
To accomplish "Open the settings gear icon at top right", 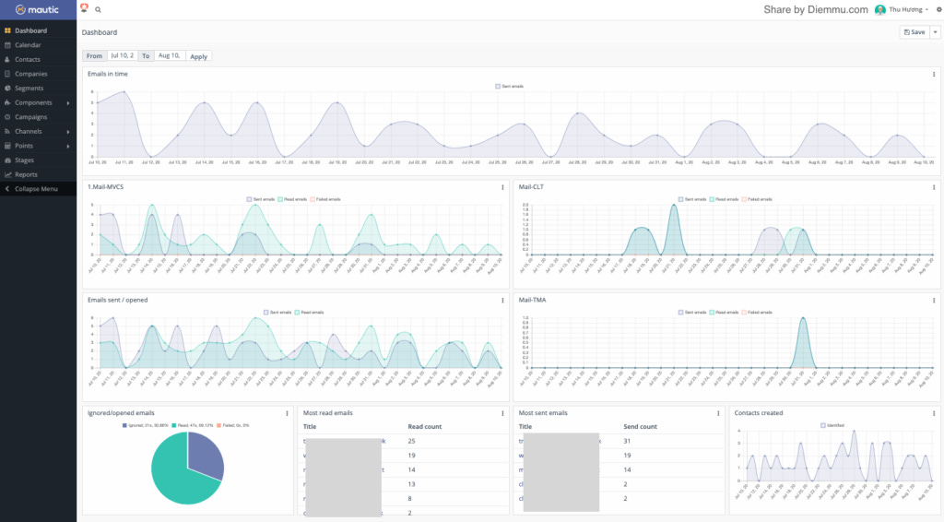I will pyautogui.click(x=938, y=9).
